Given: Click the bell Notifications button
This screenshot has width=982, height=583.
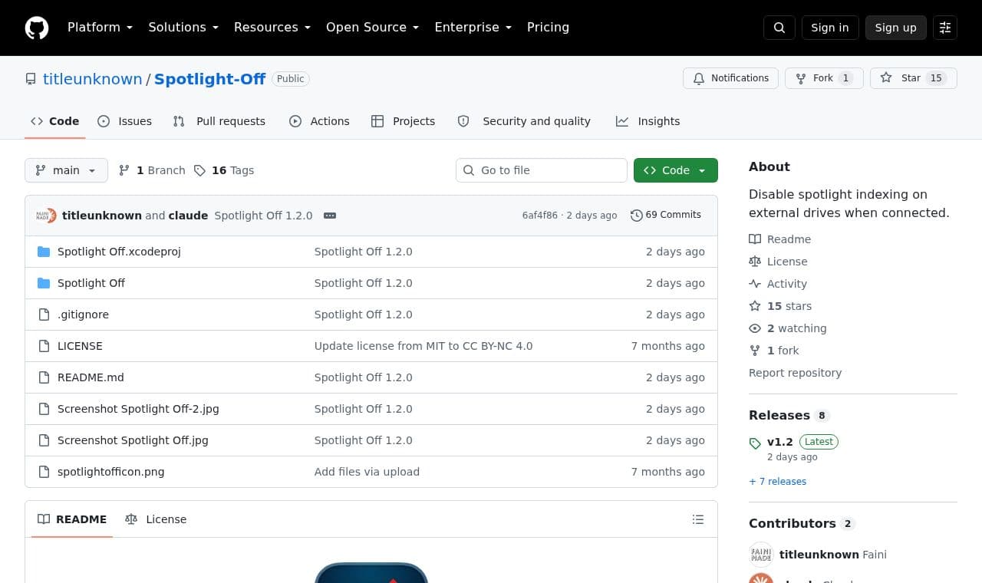Looking at the screenshot, I should click(730, 78).
